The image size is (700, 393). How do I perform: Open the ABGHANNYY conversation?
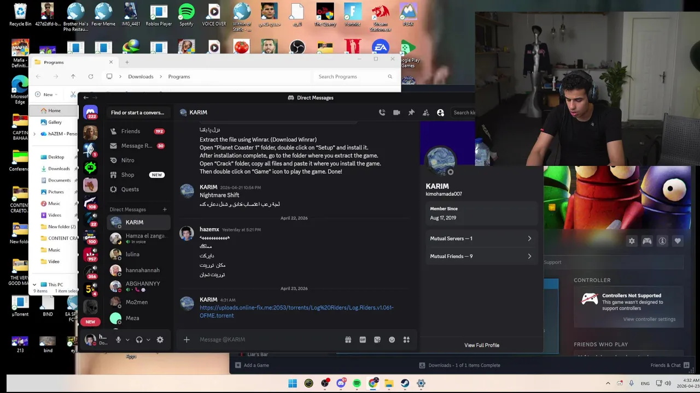click(138, 286)
